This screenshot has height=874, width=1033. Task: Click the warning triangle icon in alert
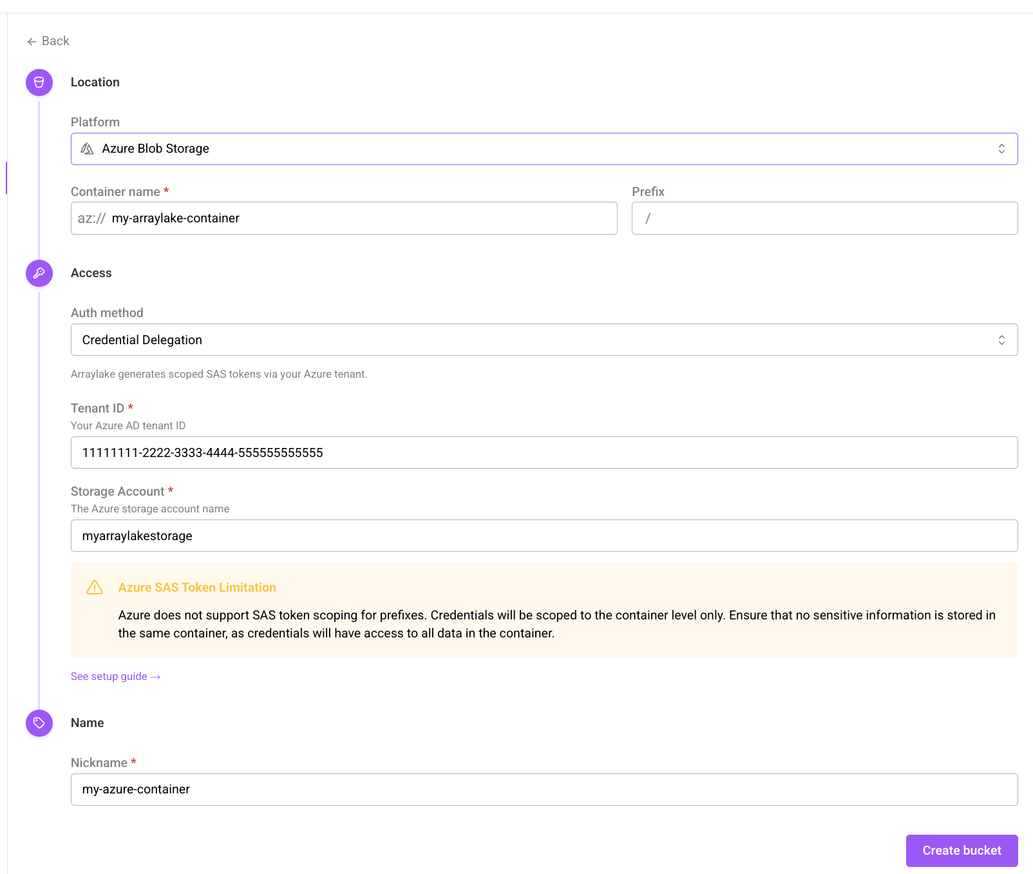click(x=95, y=587)
